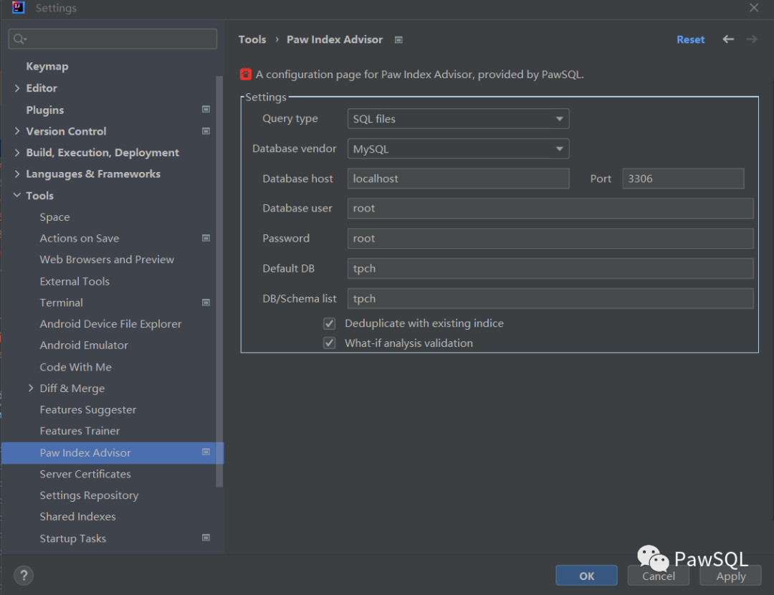Select Paw Index Advisor in tree
Viewport: 774px width, 595px height.
click(x=85, y=453)
